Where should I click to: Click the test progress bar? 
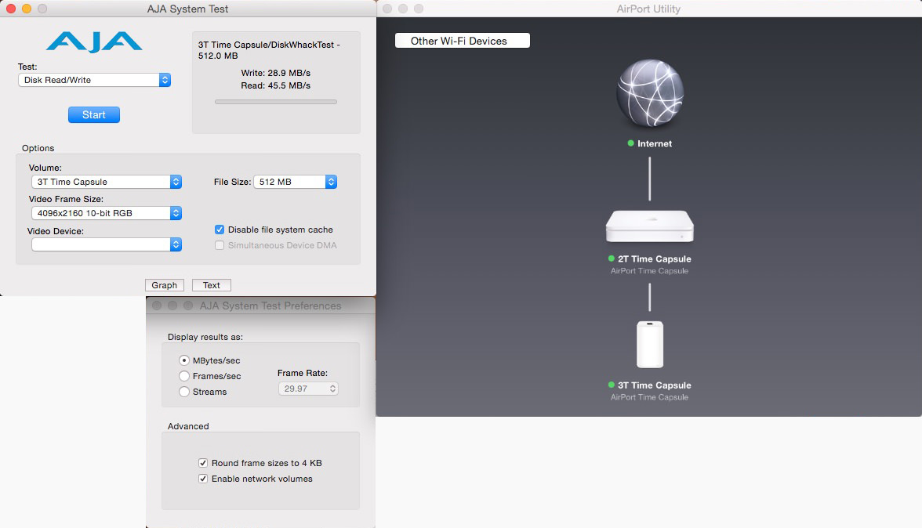pyautogui.click(x=276, y=102)
